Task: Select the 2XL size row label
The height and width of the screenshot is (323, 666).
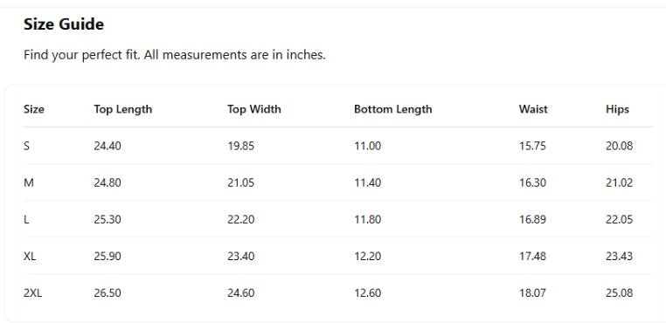Action: (32, 292)
